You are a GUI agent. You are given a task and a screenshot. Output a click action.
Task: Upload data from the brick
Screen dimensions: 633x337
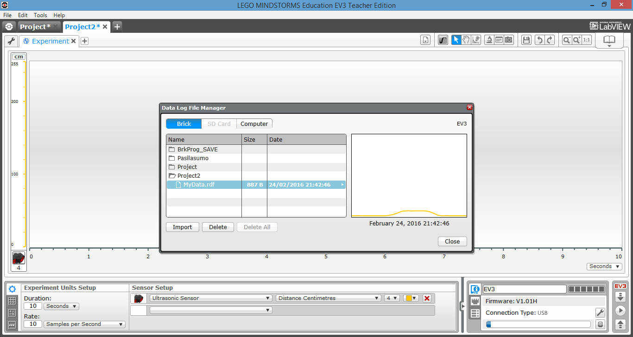(x=620, y=324)
